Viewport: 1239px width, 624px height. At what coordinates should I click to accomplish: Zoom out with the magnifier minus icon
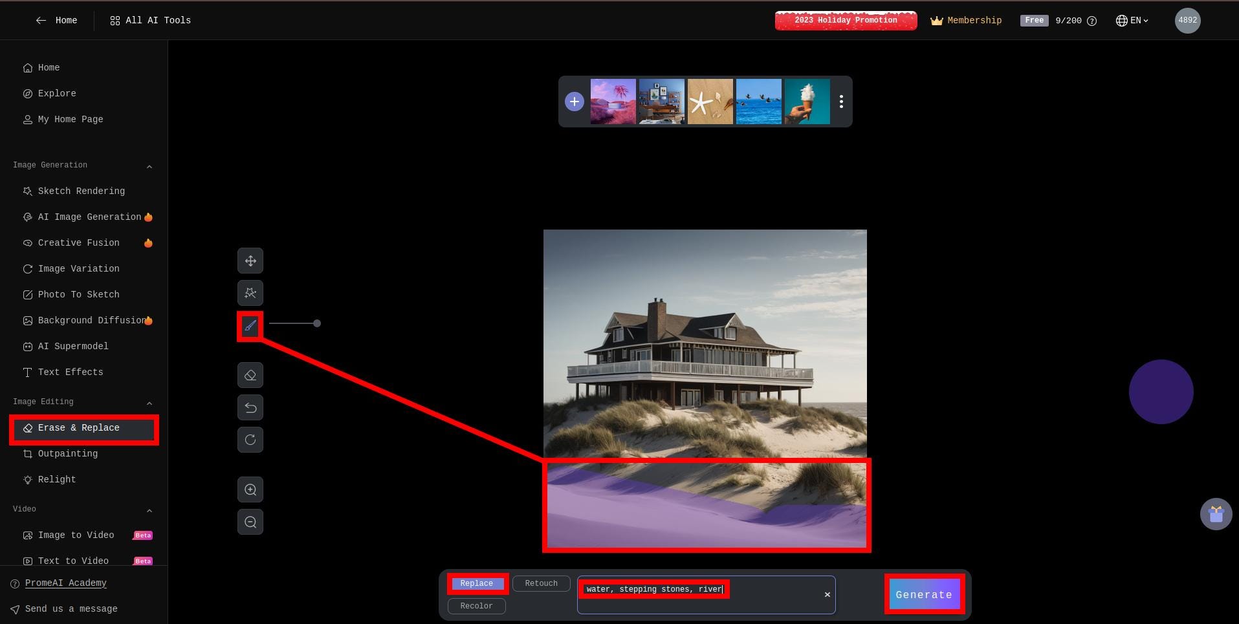coord(250,522)
